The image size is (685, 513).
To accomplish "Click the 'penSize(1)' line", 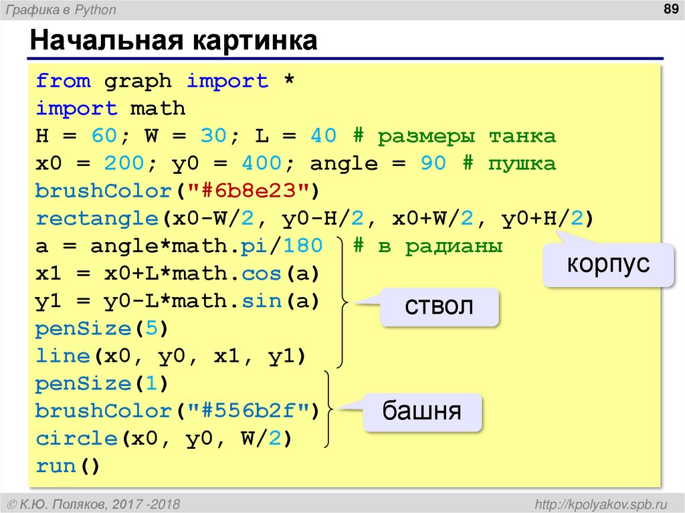I will (102, 384).
